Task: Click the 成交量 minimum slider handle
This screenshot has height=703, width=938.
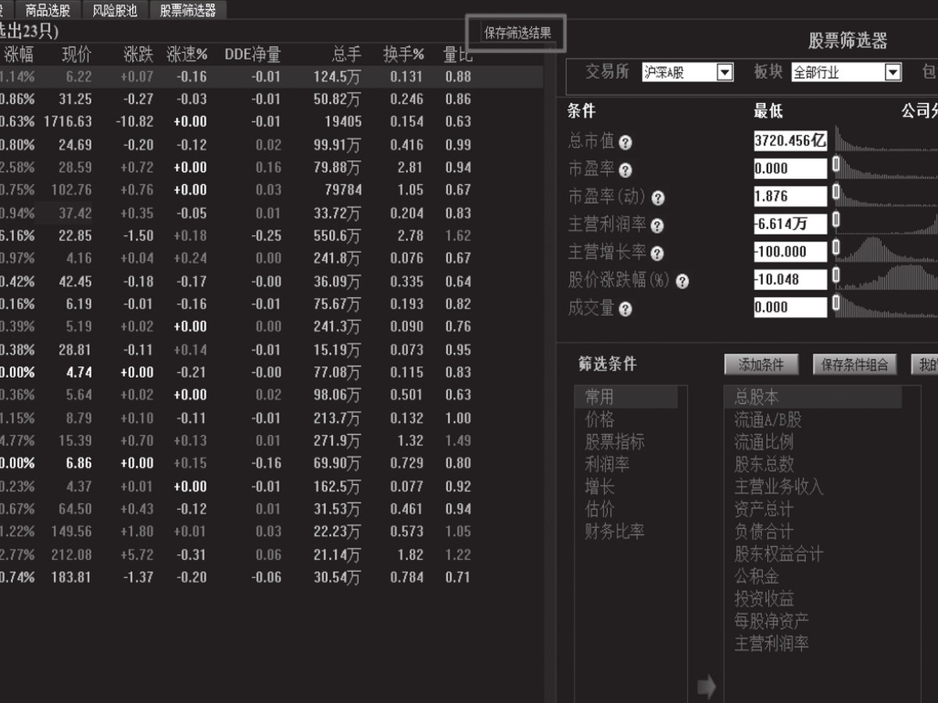Action: click(x=836, y=304)
